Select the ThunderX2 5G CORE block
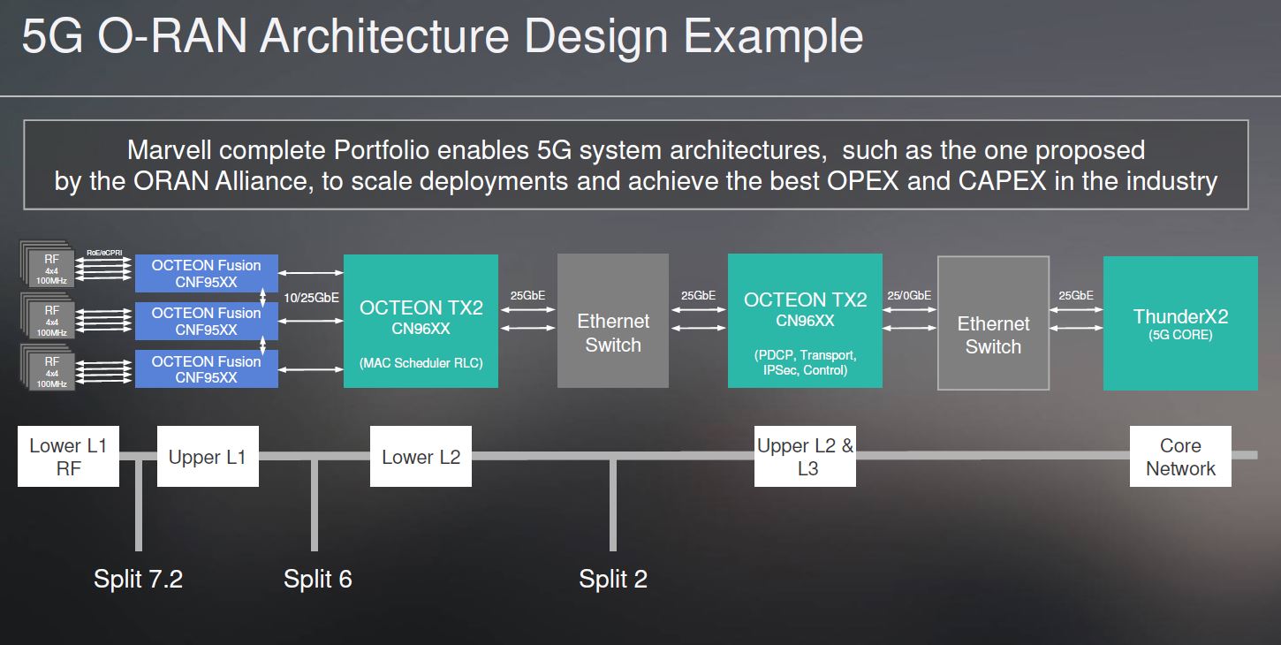1281x645 pixels. (x=1180, y=323)
